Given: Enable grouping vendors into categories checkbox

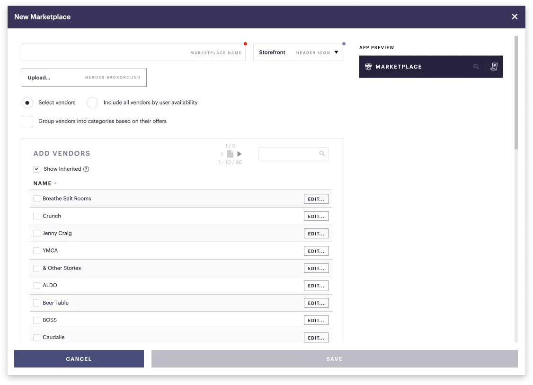Looking at the screenshot, I should point(27,121).
